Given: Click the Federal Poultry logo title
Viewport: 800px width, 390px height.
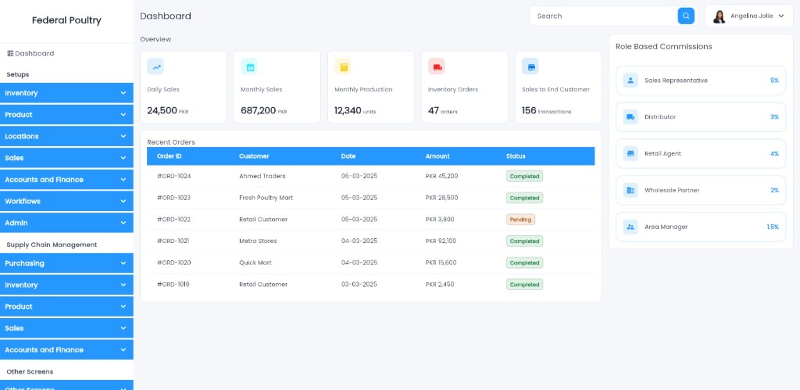Looking at the screenshot, I should pos(66,20).
